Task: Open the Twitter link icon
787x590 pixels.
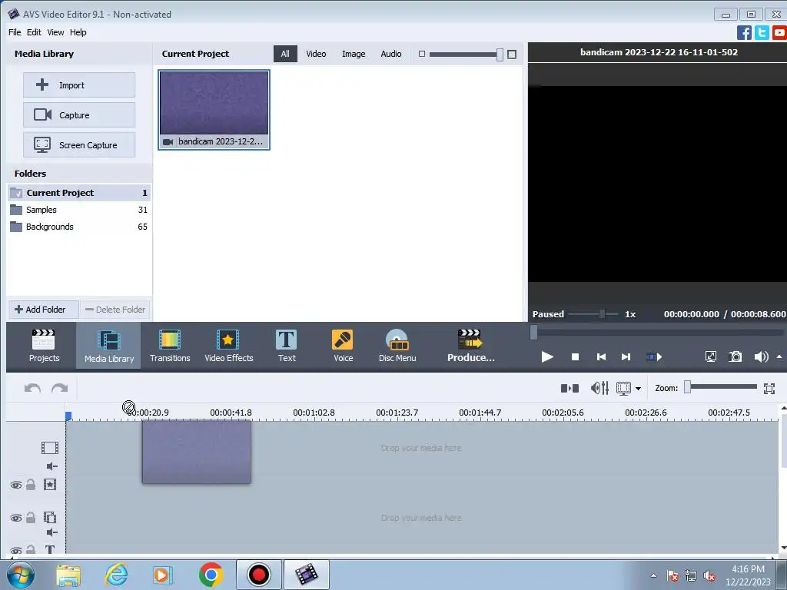Action: coord(762,32)
